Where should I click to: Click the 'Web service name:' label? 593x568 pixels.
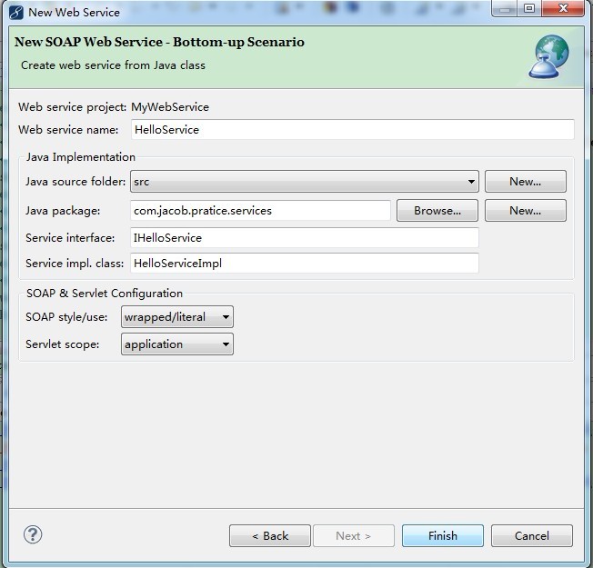[x=68, y=130]
